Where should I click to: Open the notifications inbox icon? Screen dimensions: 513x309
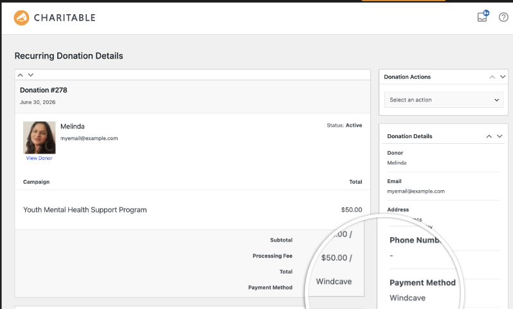coord(483,17)
